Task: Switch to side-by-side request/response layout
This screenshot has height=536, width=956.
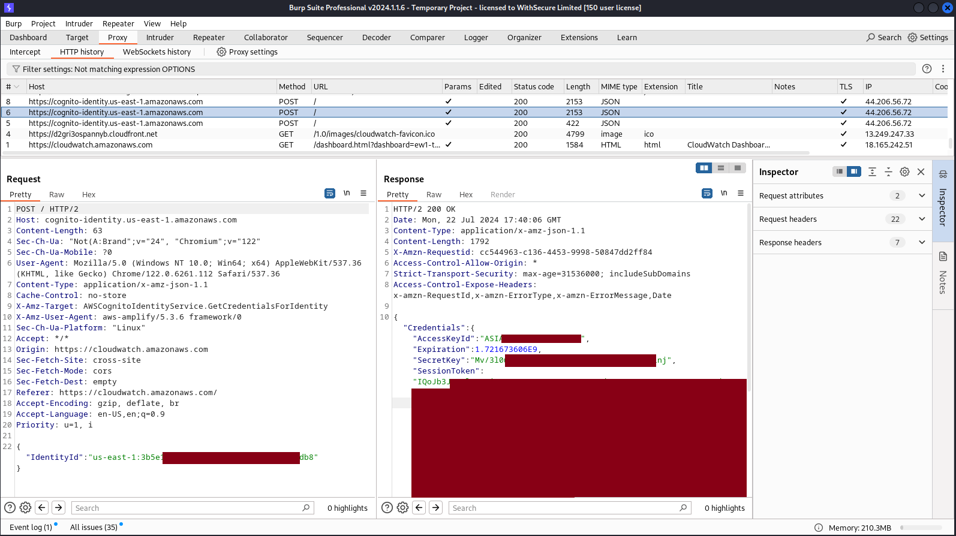Action: 704,168
